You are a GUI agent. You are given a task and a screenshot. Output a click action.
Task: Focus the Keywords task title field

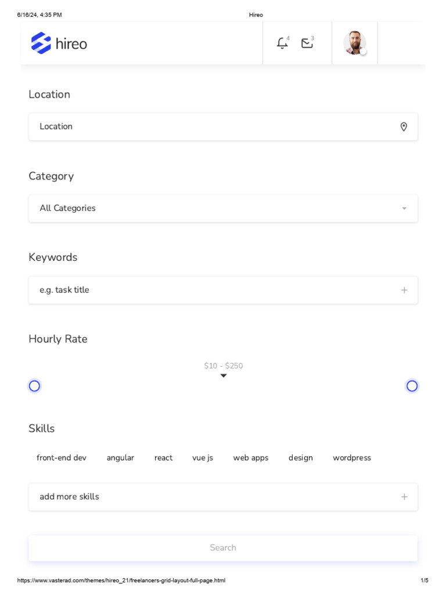pos(223,290)
